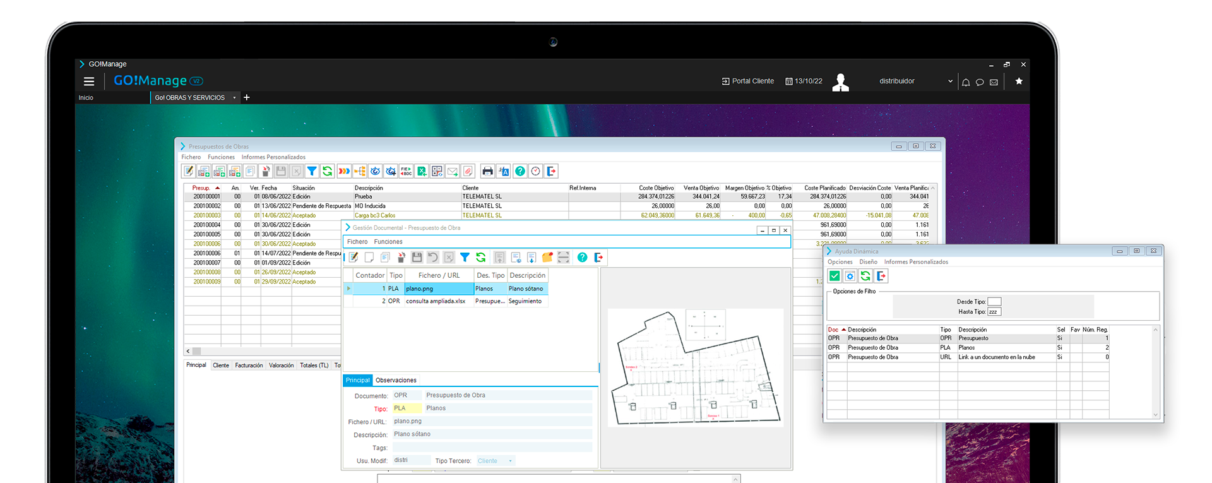Click the help icon in Presupuestos toolbar
Image resolution: width=1212 pixels, height=483 pixels.
click(x=520, y=171)
